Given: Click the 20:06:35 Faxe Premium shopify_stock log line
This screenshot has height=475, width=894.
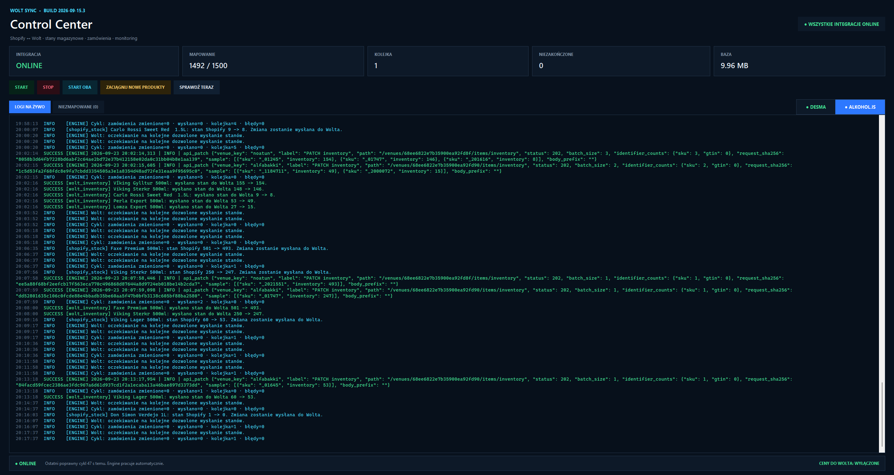Looking at the screenshot, I should click(172, 249).
